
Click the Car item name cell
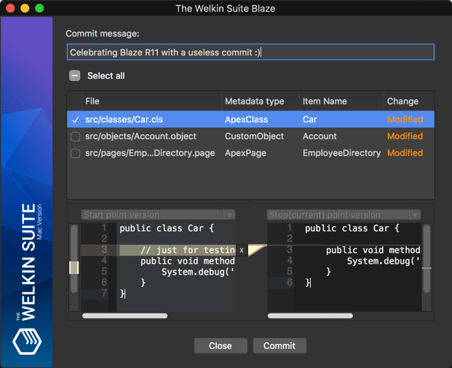[309, 120]
